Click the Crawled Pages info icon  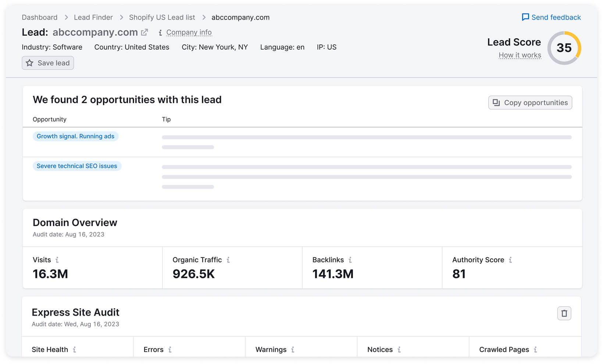[x=535, y=350]
